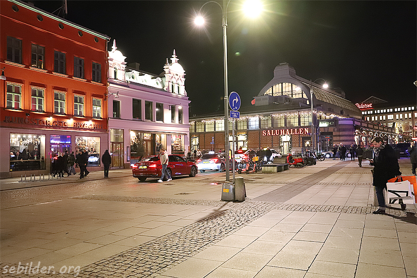Image resolution: width=417 pixels, height=278 pixels.
Task: Click the Kungstorgets Bryggeri building lettering
Action: 53,123
